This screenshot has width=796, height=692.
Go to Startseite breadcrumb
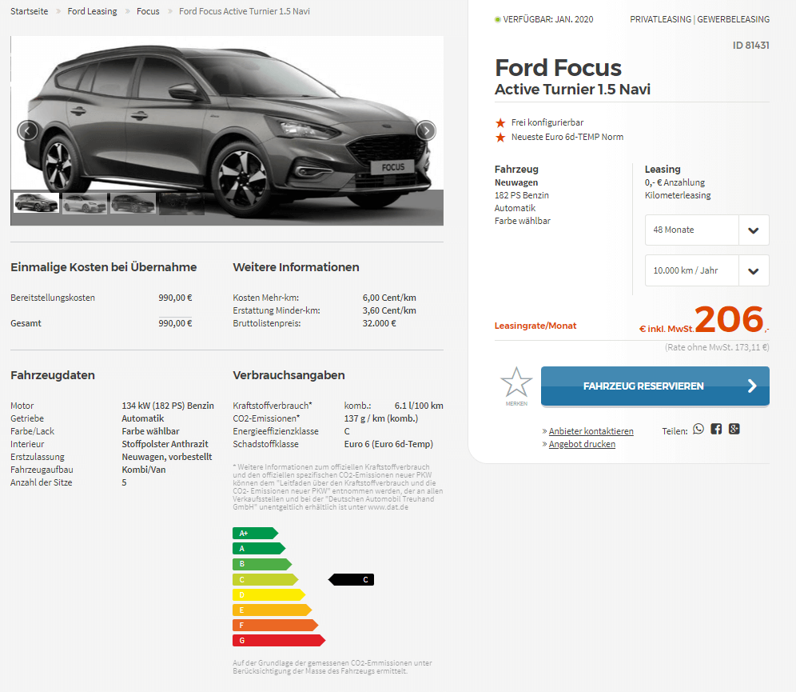tap(30, 11)
